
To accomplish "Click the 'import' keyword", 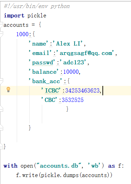I will pyautogui.click(x=14, y=16).
